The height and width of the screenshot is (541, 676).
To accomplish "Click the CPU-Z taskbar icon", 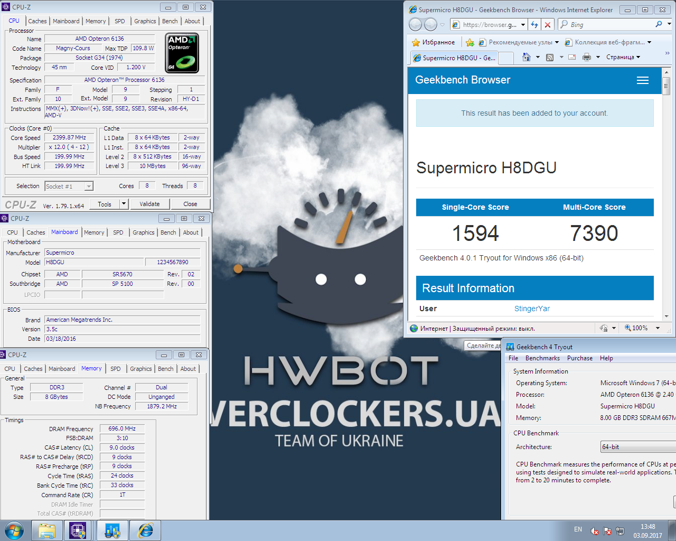I will coord(78,530).
